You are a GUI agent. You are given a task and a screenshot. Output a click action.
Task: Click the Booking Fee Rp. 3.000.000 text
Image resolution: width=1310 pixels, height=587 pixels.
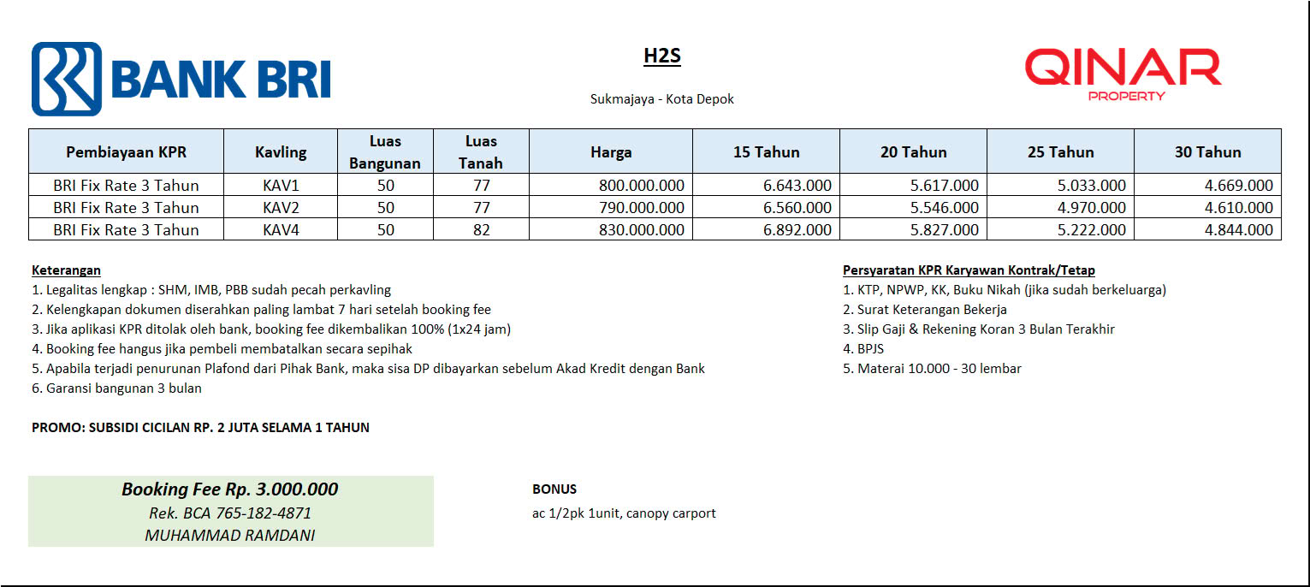[230, 489]
